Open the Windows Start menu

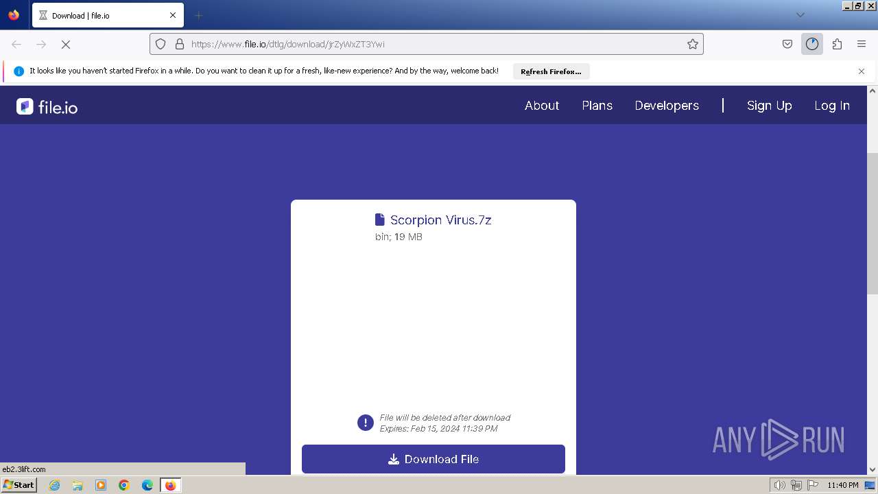(19, 485)
